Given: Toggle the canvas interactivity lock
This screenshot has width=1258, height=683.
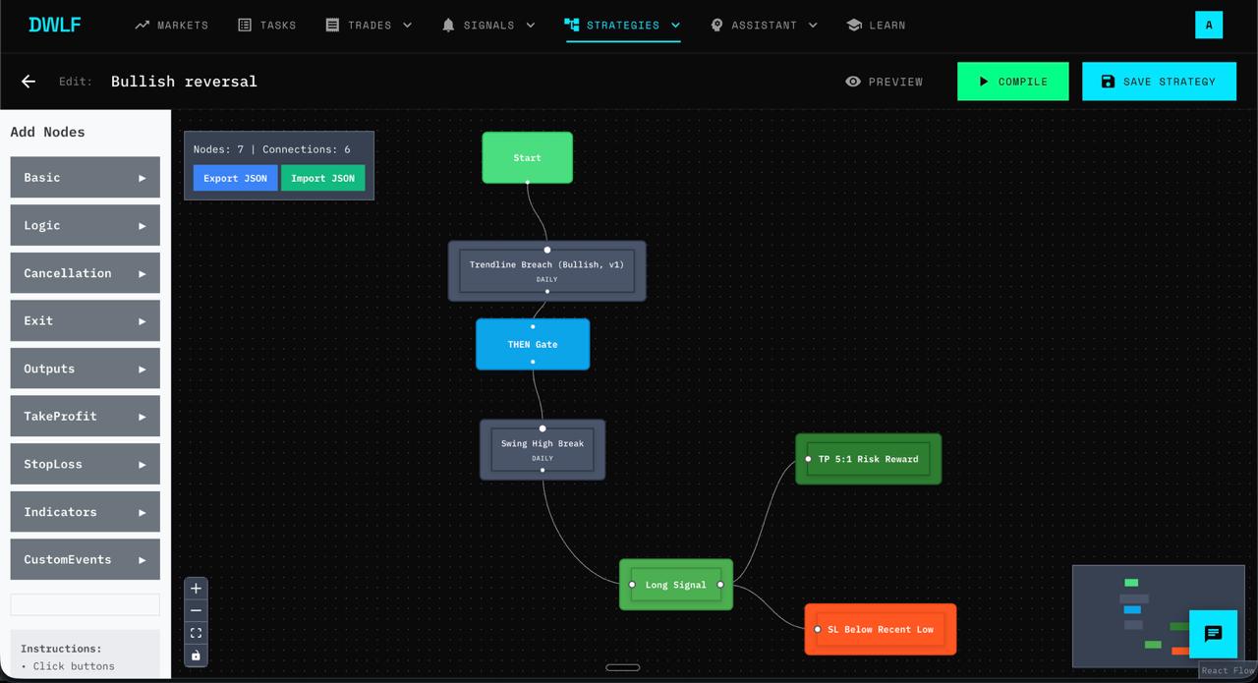Looking at the screenshot, I should pyautogui.click(x=196, y=655).
